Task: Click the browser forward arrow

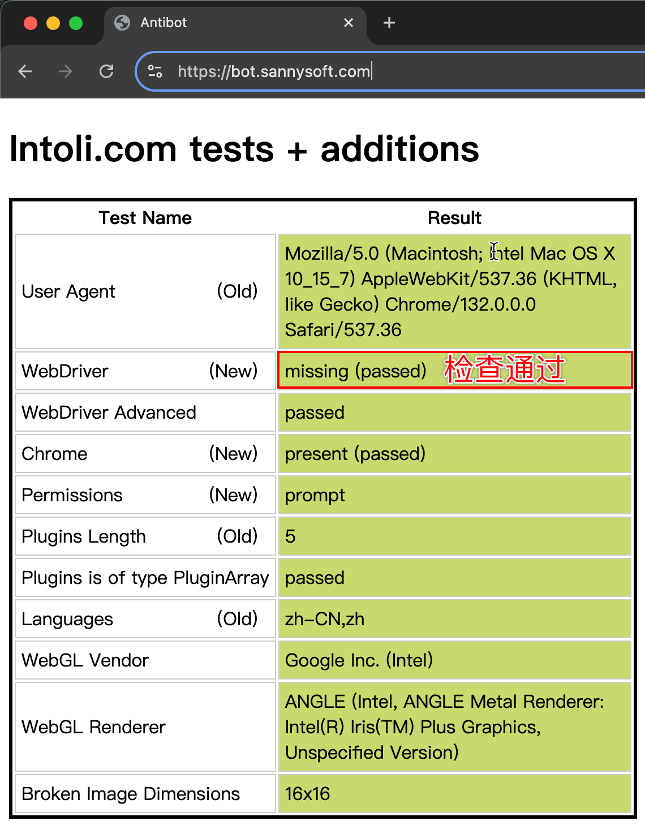Action: [x=66, y=71]
